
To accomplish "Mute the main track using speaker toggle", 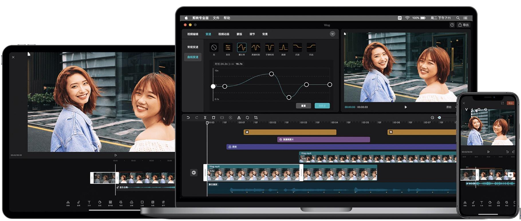I will coord(194,173).
